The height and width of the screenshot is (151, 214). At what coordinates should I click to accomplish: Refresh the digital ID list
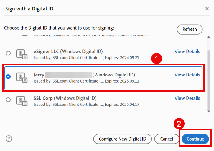190,29
